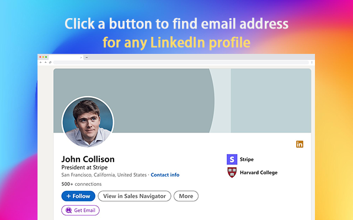Click the Harvard College crest icon

[x=232, y=172]
